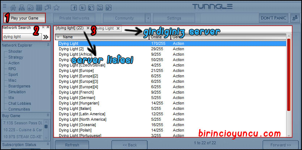302x150 pixels.
Task: Select the Dying Light [German] network
Action: pyautogui.click(x=172, y=98)
